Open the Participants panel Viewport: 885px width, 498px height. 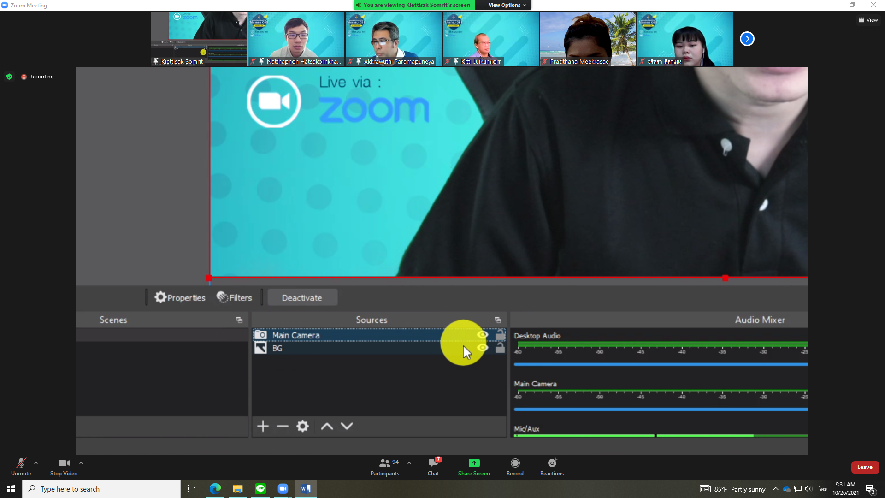385,467
